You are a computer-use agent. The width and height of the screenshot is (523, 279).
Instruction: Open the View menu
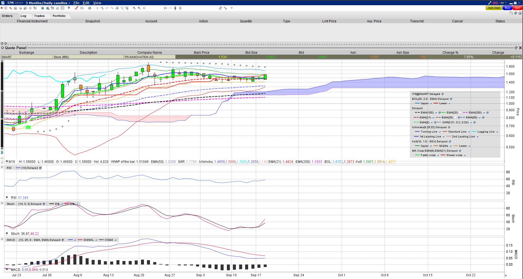pos(97,3)
